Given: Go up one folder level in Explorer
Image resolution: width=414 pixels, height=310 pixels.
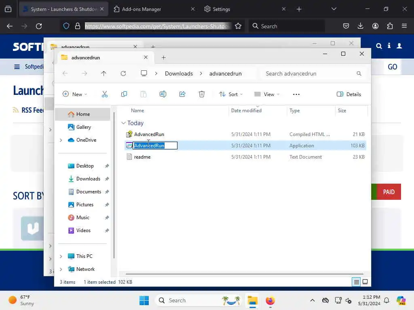Looking at the screenshot, I should click(104, 73).
